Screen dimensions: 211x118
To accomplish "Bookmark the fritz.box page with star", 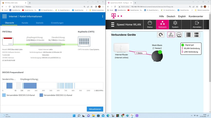I will coord(92,7).
